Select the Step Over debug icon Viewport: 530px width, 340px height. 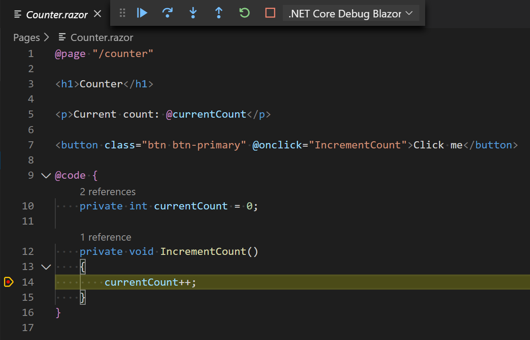167,13
